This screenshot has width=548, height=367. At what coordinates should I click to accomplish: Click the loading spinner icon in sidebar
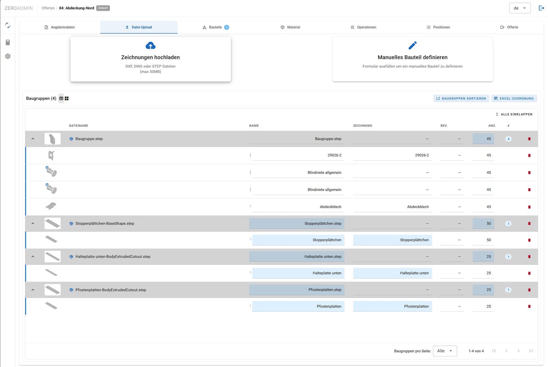pyautogui.click(x=8, y=25)
